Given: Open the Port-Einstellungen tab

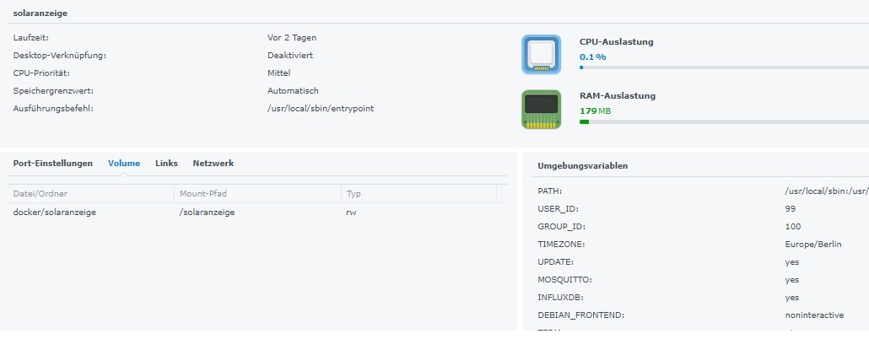Looking at the screenshot, I should tap(53, 163).
